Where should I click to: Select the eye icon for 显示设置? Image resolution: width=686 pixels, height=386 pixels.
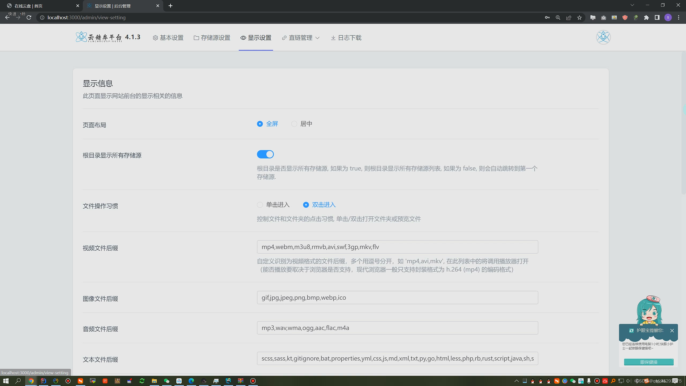[243, 38]
